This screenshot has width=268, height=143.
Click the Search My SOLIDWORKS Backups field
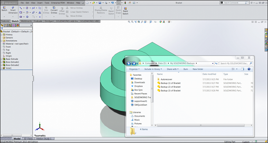pos(236,63)
